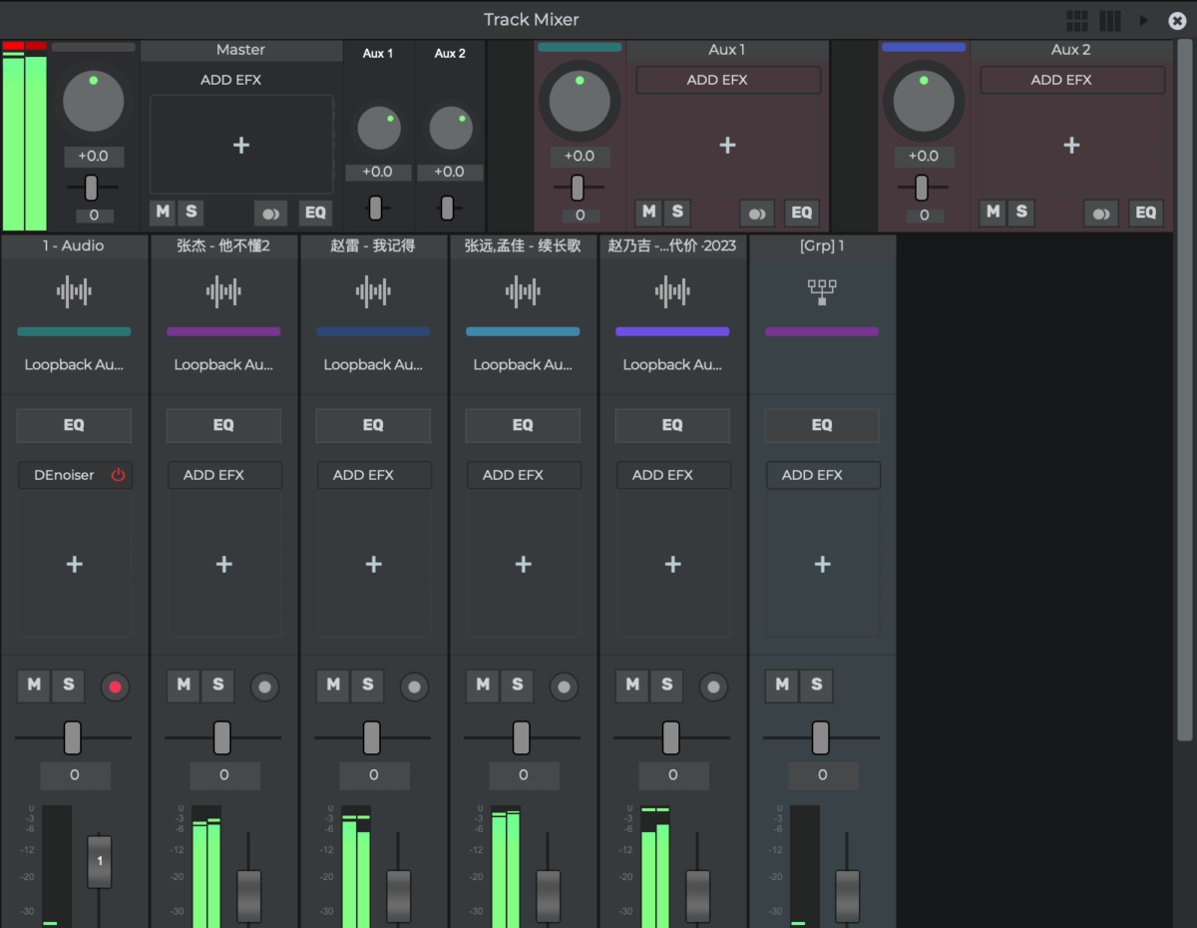Click Master gain value +0.0 field
Image resolution: width=1197 pixels, height=928 pixels.
click(94, 157)
